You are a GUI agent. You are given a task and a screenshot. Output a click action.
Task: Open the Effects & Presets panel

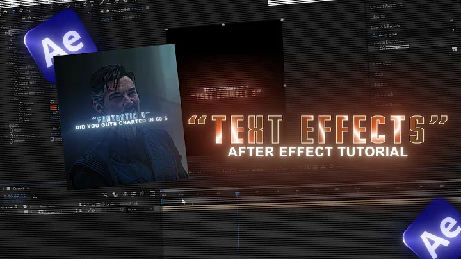tap(385, 26)
